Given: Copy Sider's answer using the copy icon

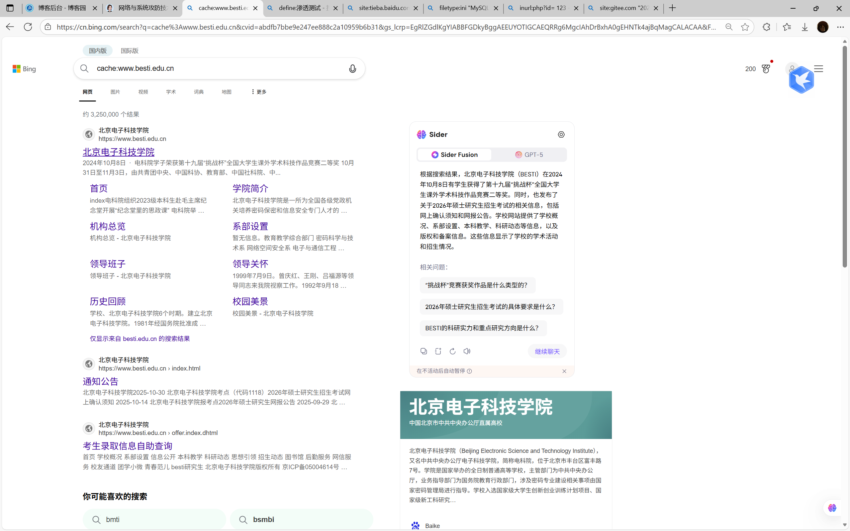Looking at the screenshot, I should coord(423,351).
